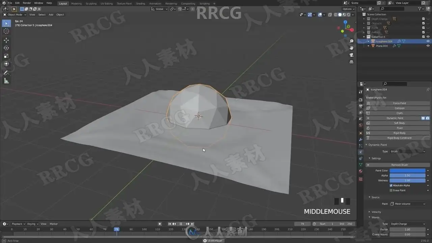Select the Rotate tool
The height and width of the screenshot is (243, 432).
(x=6, y=48)
